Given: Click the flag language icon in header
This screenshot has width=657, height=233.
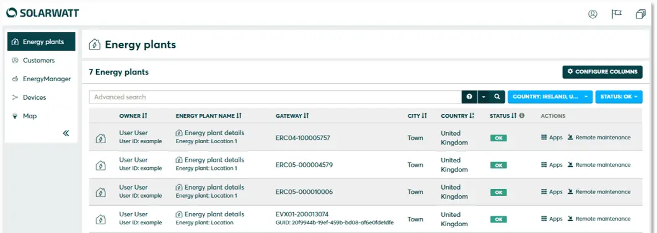Looking at the screenshot, I should point(616,14).
